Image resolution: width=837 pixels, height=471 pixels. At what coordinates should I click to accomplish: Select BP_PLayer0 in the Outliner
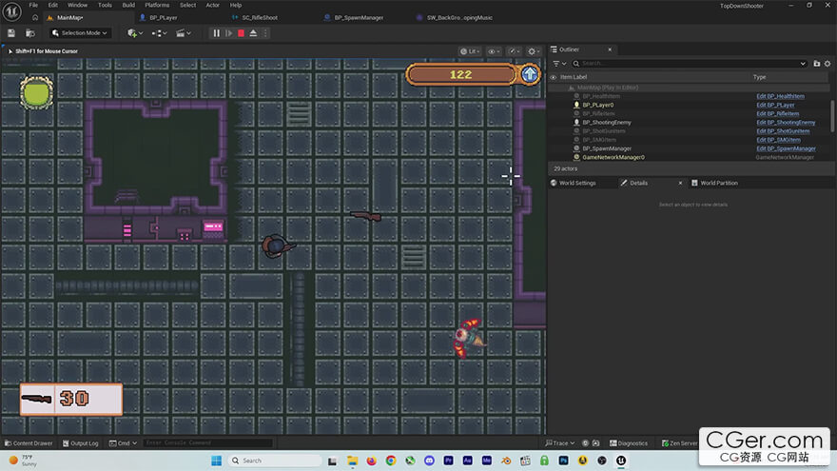(598, 106)
